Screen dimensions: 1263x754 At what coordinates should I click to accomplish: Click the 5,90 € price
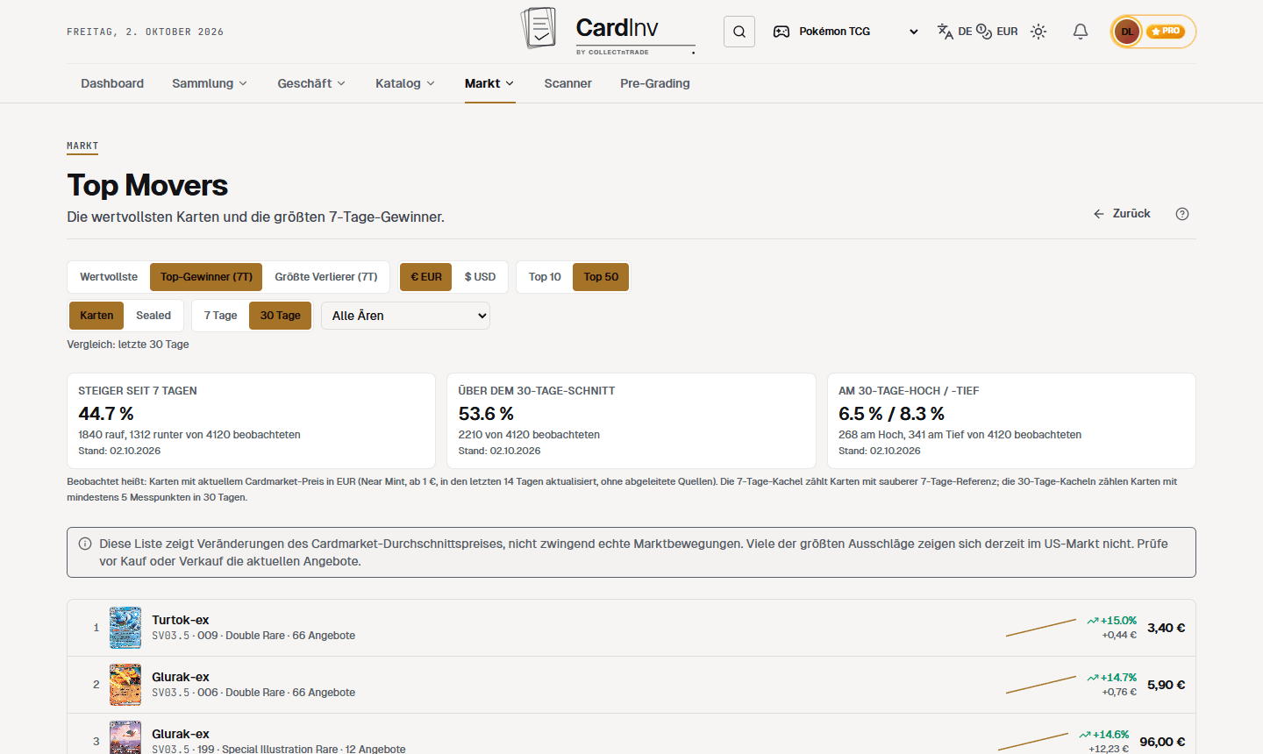1166,685
